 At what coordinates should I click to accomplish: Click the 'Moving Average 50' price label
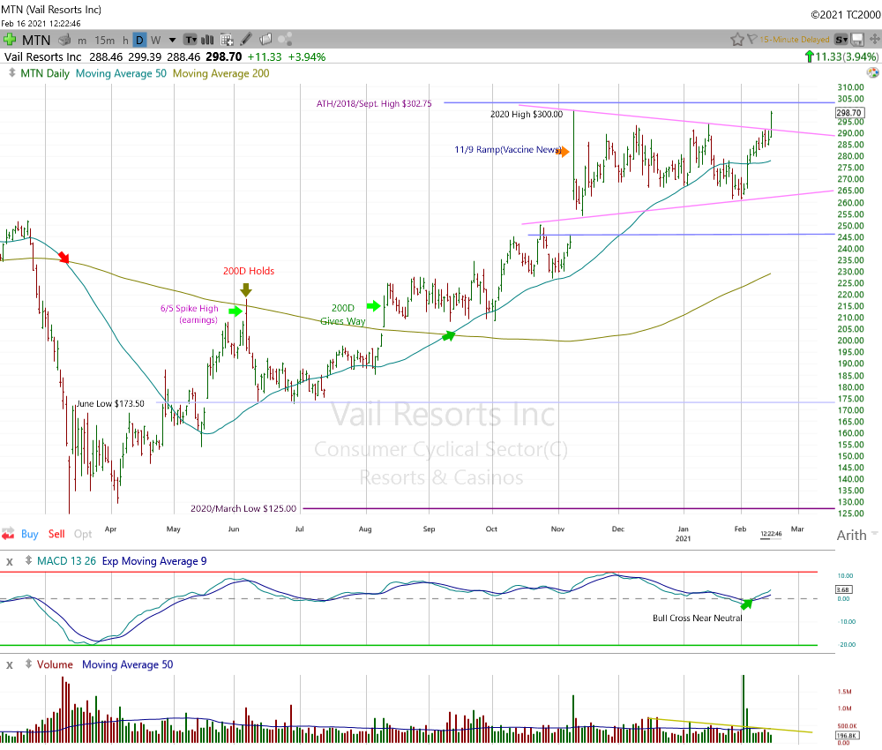click(x=121, y=73)
